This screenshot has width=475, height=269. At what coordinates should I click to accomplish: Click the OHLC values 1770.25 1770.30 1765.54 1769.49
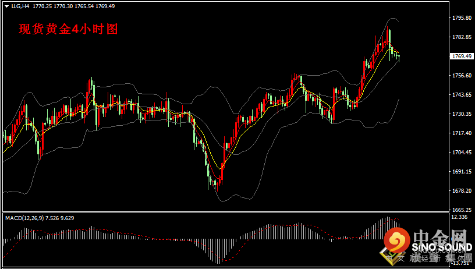[73, 6]
